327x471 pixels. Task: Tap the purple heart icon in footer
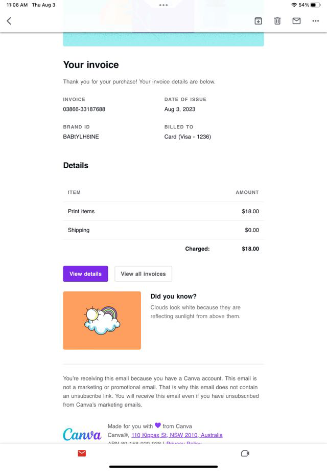(158, 425)
